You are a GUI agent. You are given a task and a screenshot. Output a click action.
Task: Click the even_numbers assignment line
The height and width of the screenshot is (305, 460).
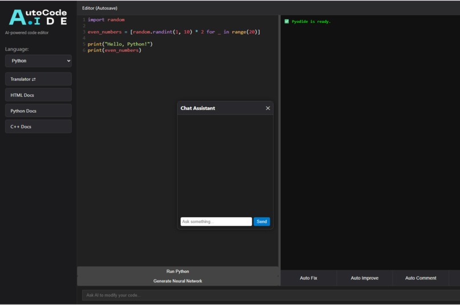point(174,32)
